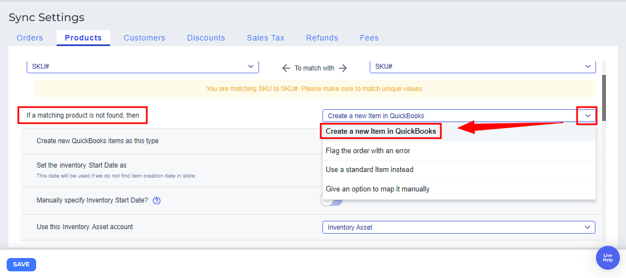The width and height of the screenshot is (626, 278).
Task: Go to the Discounts tab
Action: [206, 38]
